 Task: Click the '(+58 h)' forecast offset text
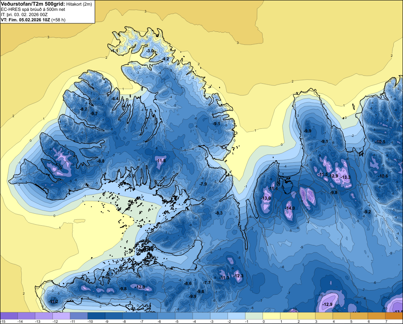[58, 20]
